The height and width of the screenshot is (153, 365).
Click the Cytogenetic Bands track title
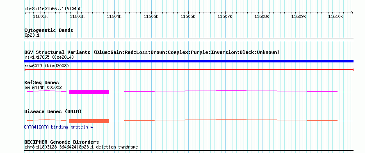49,30
